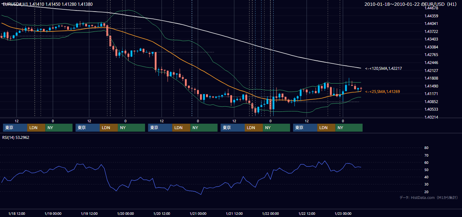Click RSI scale label 60
462x217 pixels.
point(426,162)
